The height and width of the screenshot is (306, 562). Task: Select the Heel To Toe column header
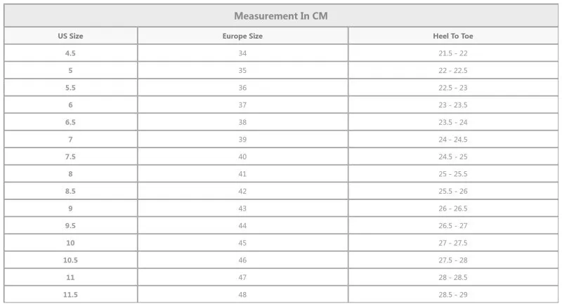tap(453, 36)
